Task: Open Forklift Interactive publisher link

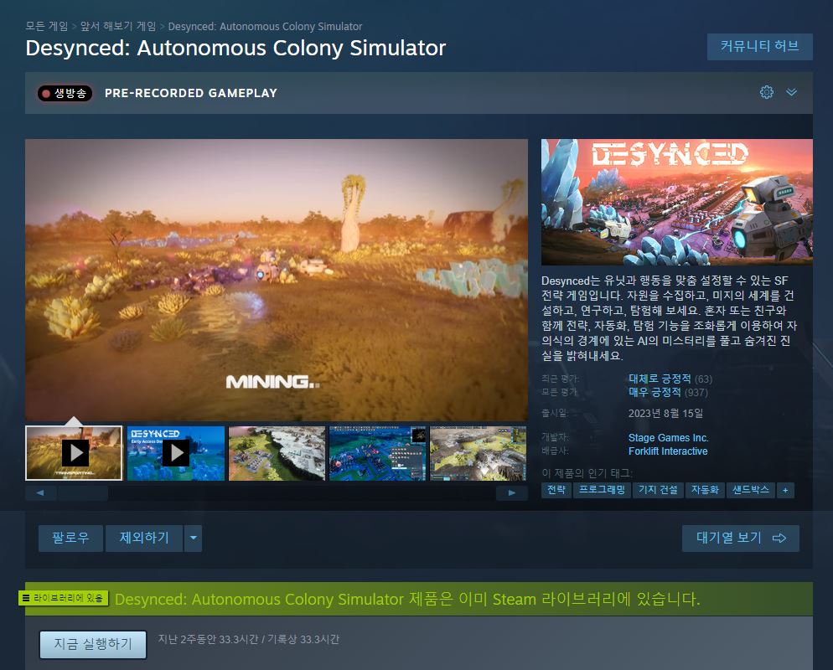Action: 668,451
